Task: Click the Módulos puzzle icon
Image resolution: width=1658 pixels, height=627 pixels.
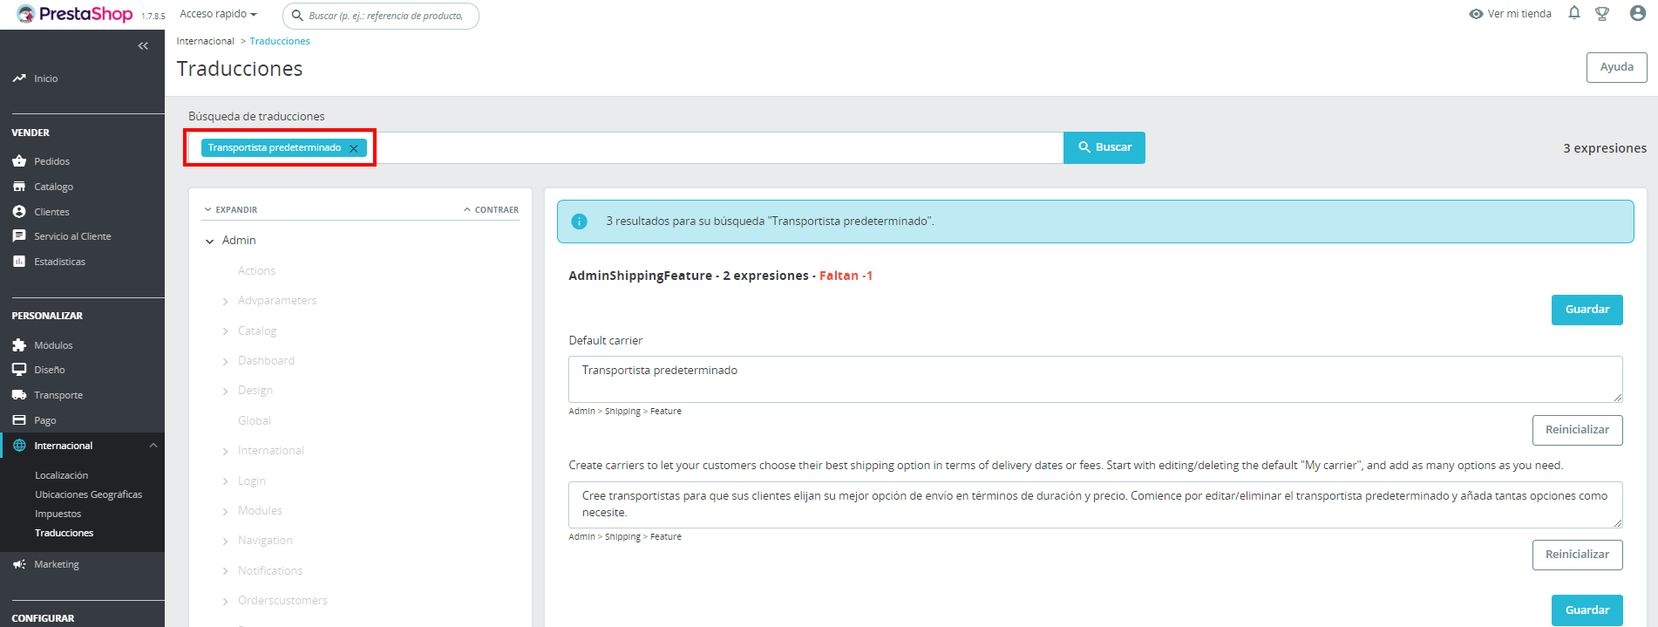Action: [x=19, y=345]
